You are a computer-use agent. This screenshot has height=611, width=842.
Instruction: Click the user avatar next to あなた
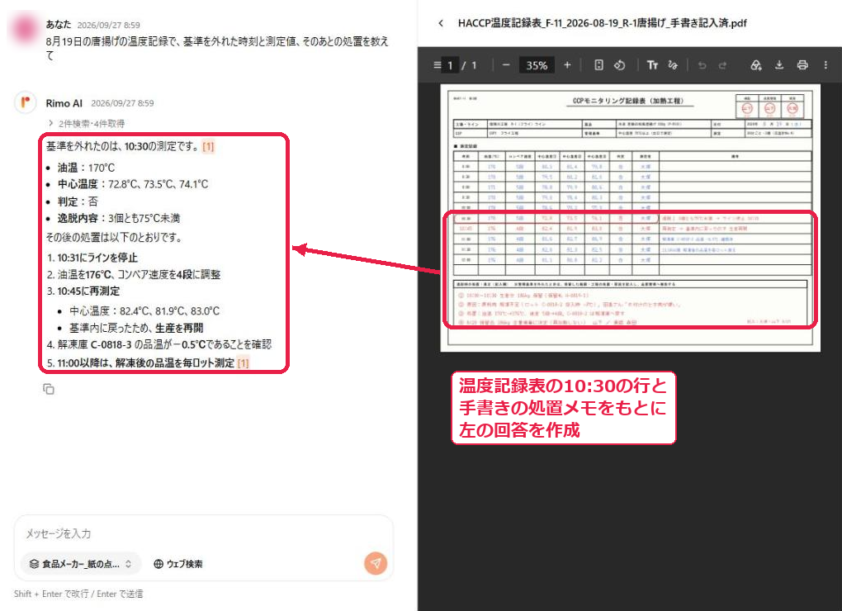point(26,28)
